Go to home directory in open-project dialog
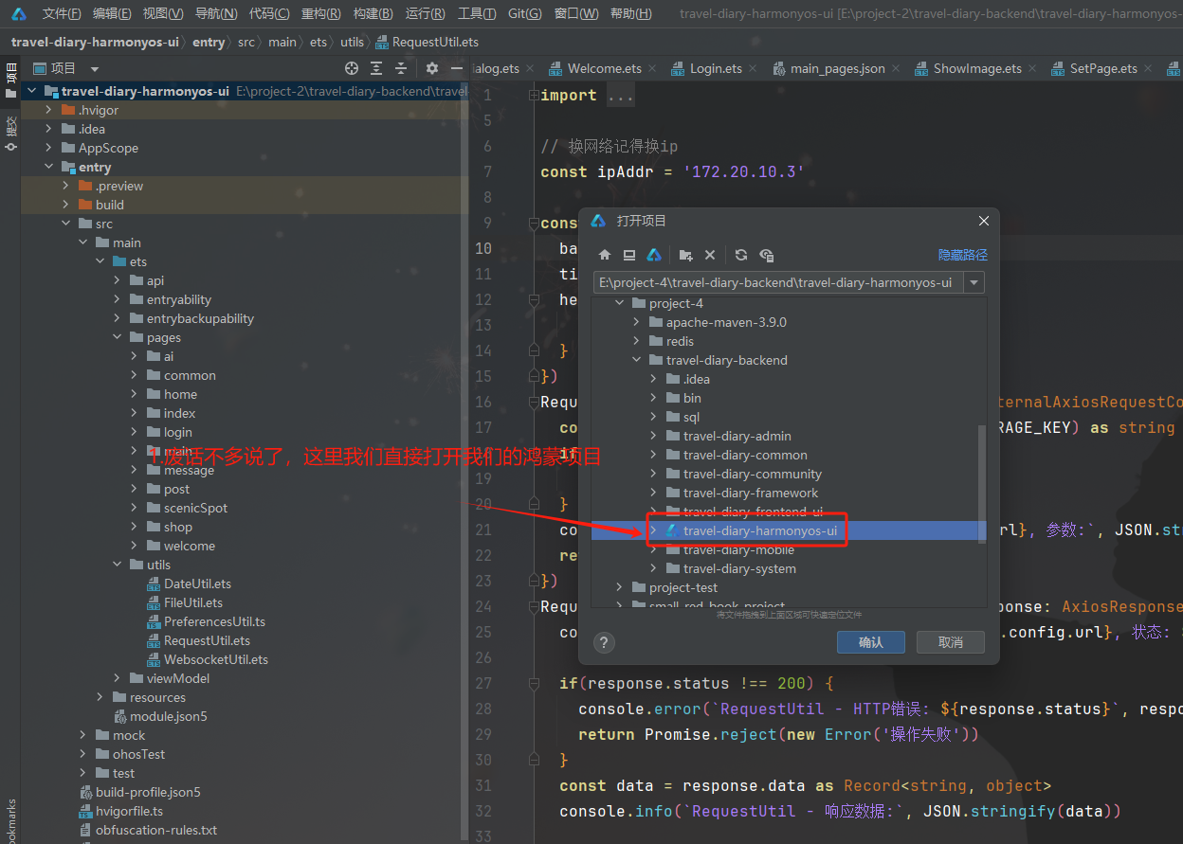This screenshot has height=844, width=1183. 605,255
